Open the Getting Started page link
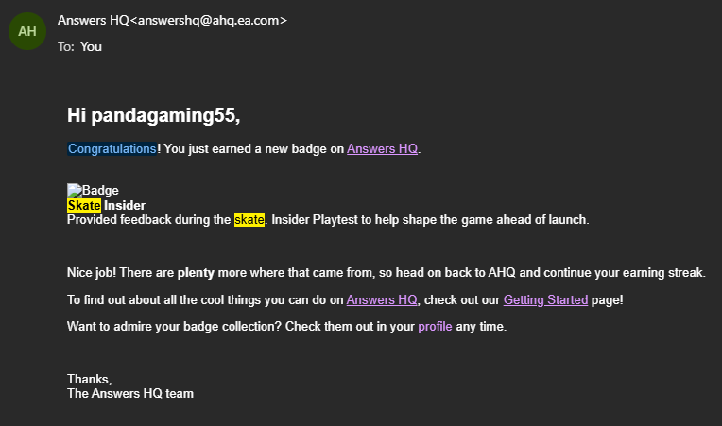722x426 pixels. coord(545,300)
